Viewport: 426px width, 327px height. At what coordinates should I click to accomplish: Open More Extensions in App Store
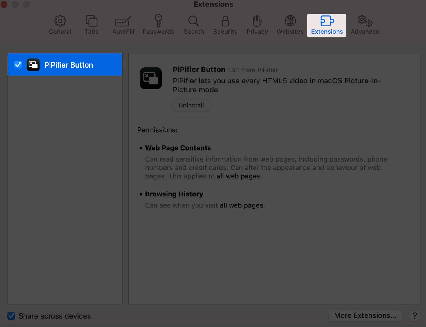click(365, 315)
